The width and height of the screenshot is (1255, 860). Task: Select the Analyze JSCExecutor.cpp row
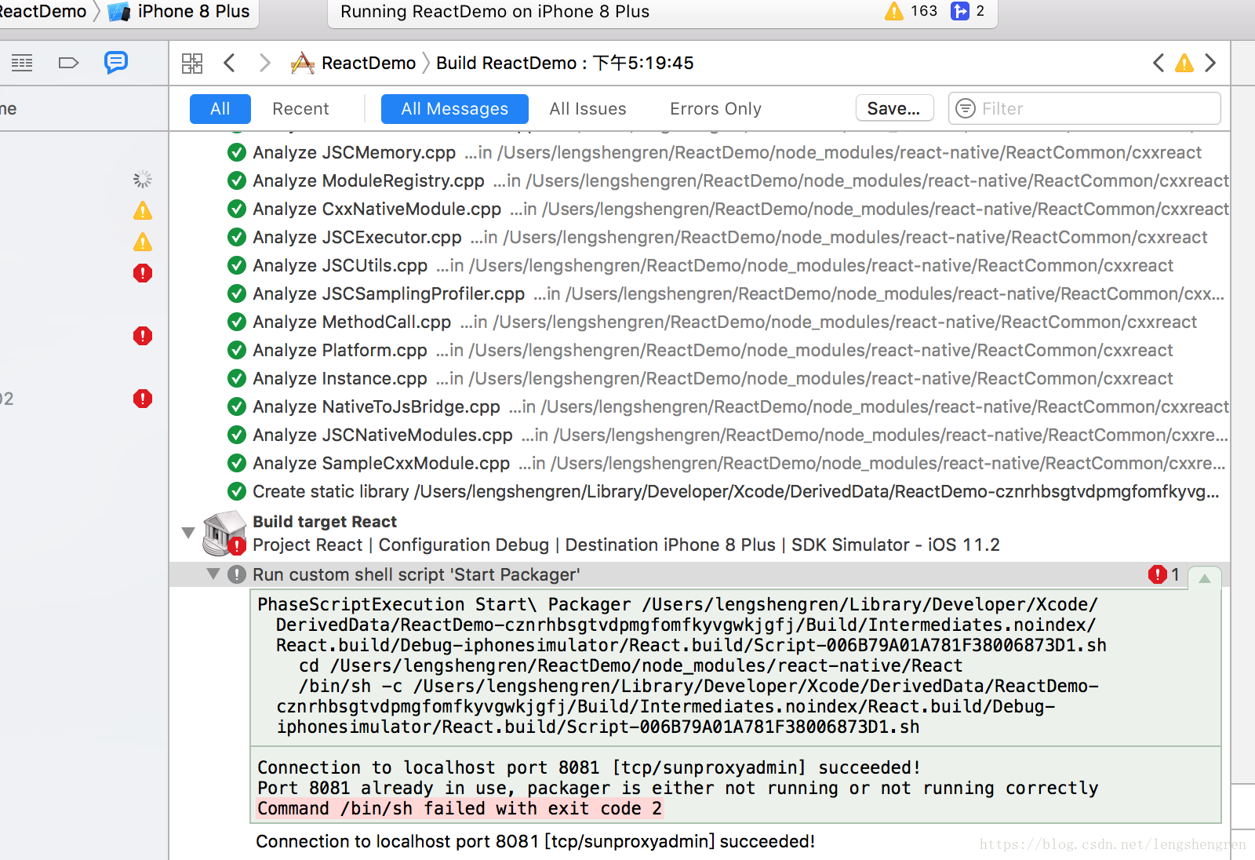pyautogui.click(x=700, y=237)
